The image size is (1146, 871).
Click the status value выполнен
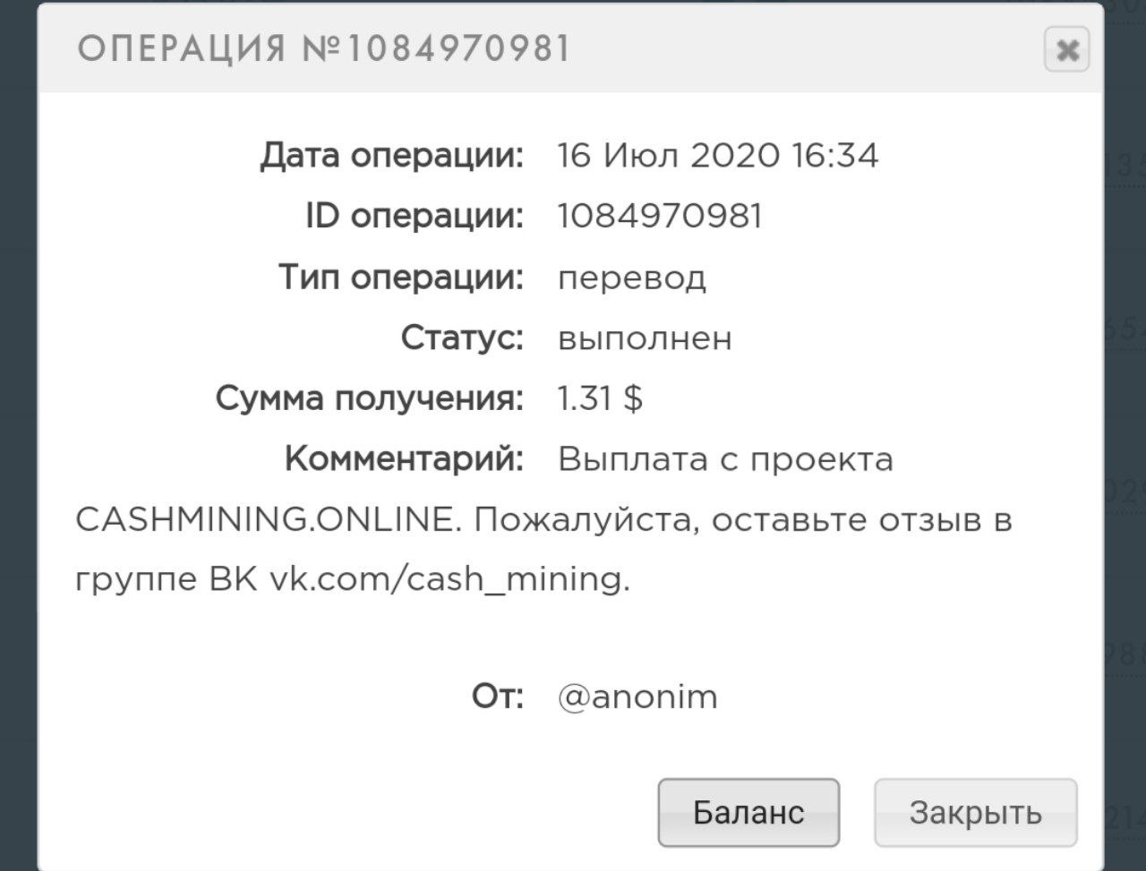tap(645, 338)
